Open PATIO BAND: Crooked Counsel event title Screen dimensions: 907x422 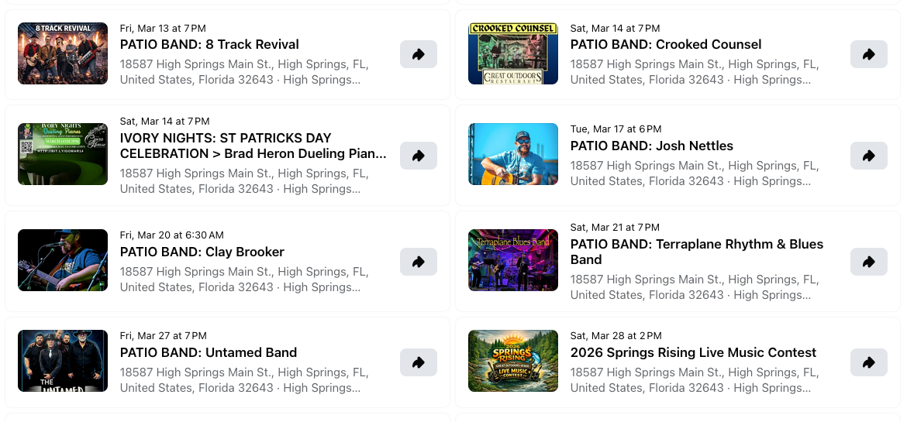tap(666, 45)
